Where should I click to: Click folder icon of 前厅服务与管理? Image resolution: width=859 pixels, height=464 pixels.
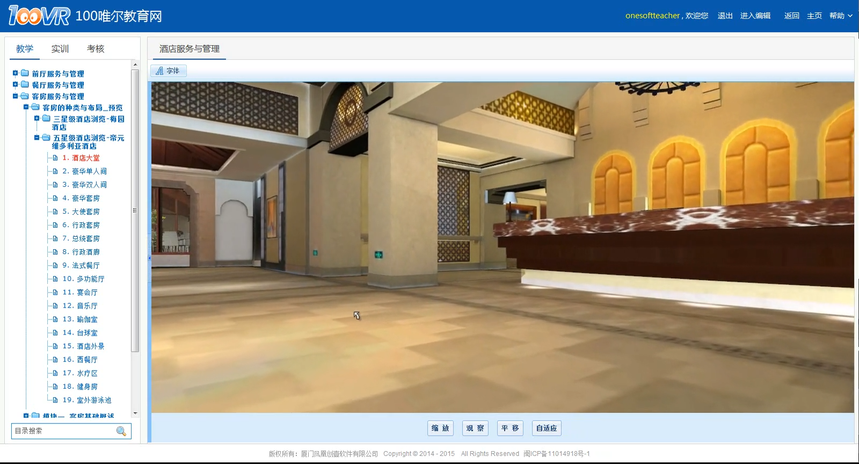(x=25, y=73)
